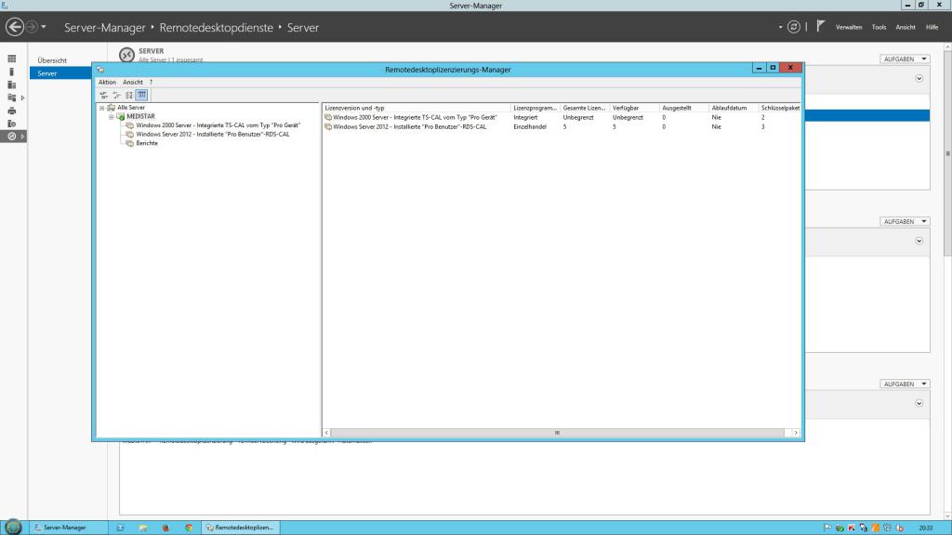Click the Alle Server tree icon

point(112,108)
